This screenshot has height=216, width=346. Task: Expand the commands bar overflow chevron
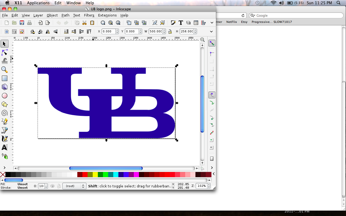tap(212, 23)
